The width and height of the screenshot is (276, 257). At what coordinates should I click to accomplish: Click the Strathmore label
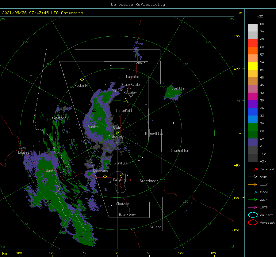point(149,181)
